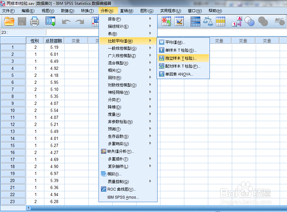Click the Insert Cases toolbar icon

(x=166, y=21)
